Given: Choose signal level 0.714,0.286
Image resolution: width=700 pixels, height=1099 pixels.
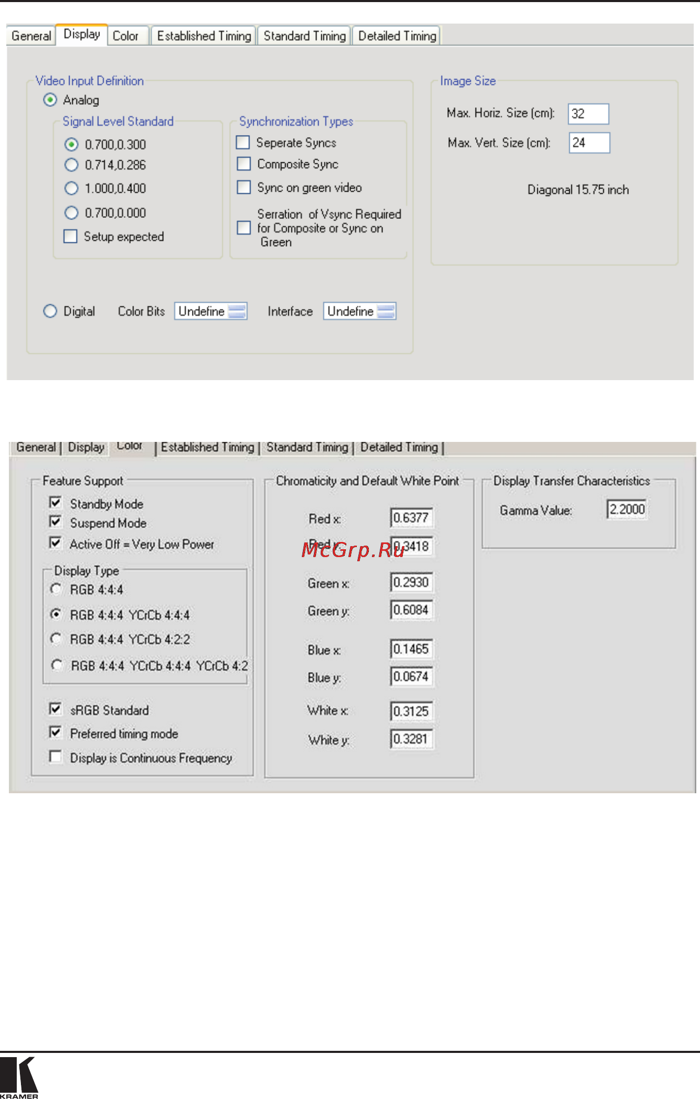Looking at the screenshot, I should [71, 165].
